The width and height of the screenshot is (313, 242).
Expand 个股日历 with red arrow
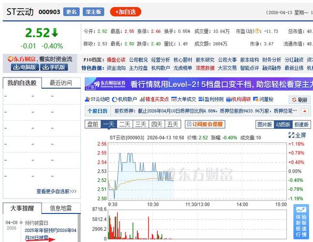coord(305,111)
